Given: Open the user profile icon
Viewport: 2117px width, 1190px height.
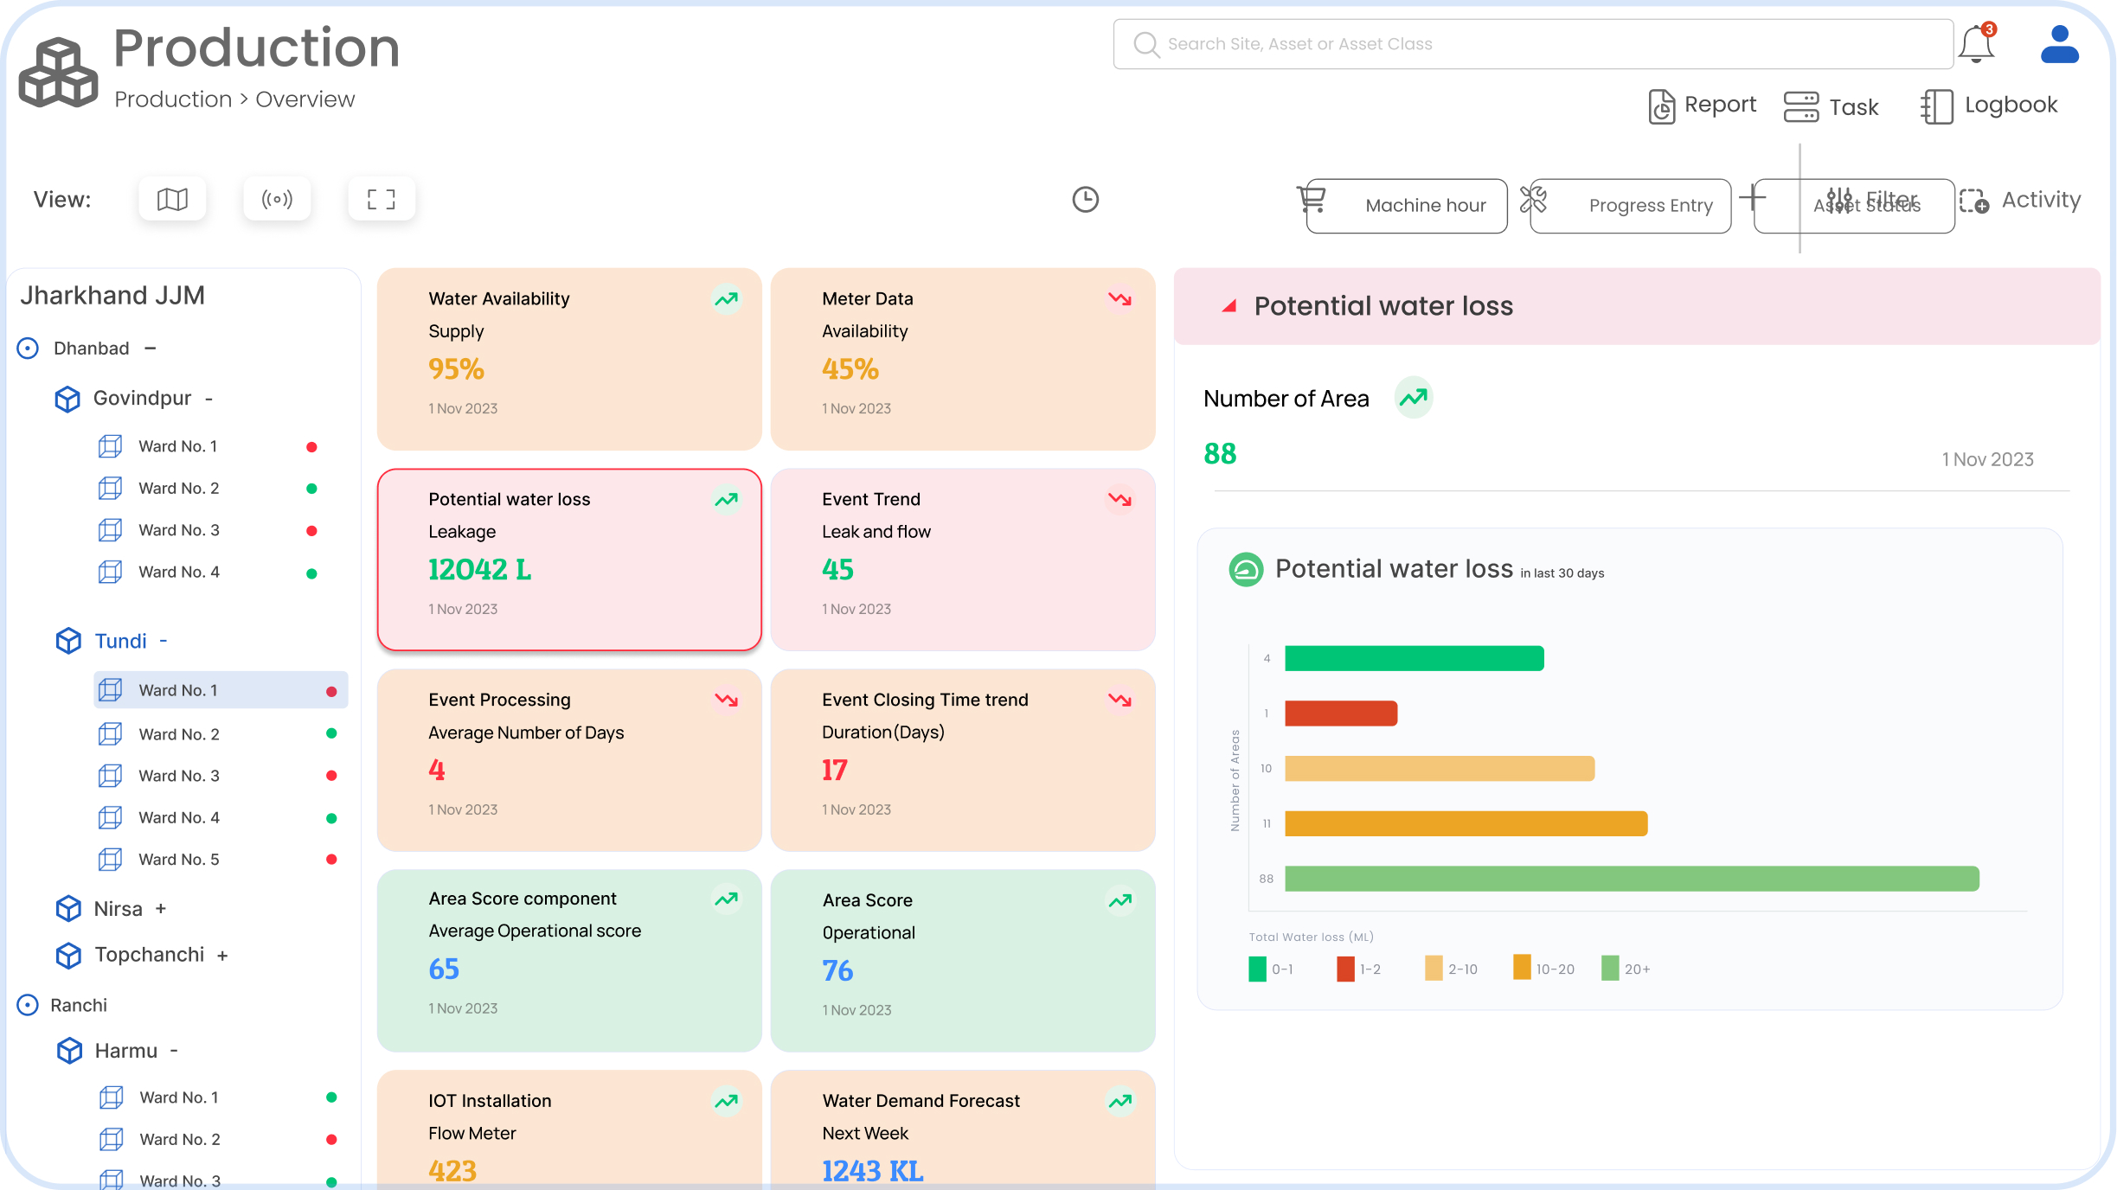Looking at the screenshot, I should [x=2059, y=44].
